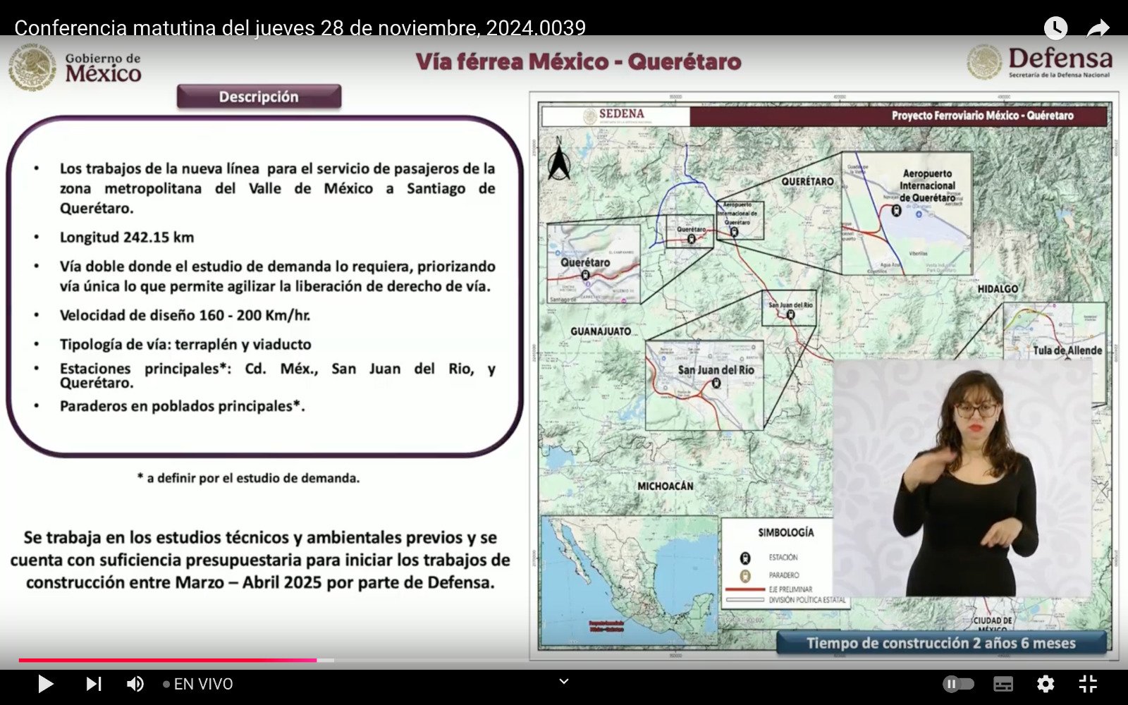
Task: Click the sign language interpreter overlay
Action: [962, 479]
